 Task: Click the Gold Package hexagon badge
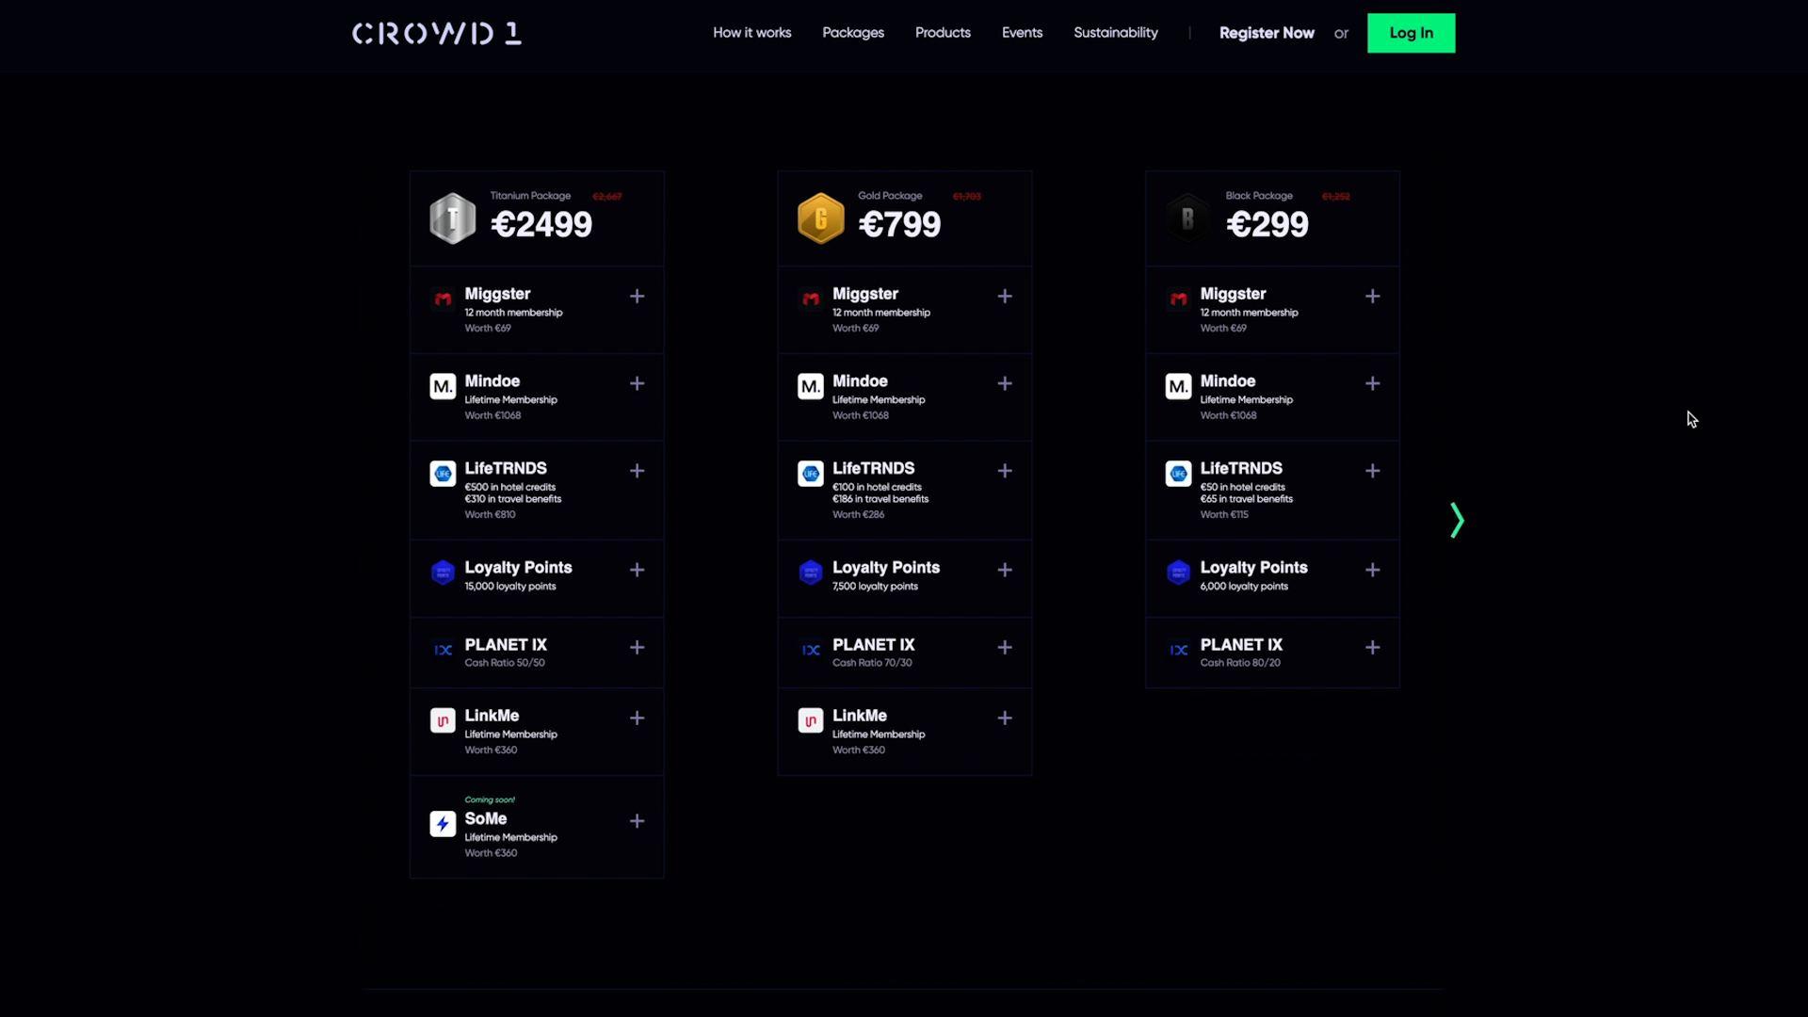click(x=820, y=218)
